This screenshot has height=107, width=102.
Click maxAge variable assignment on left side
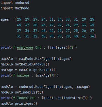click(7, 70)
